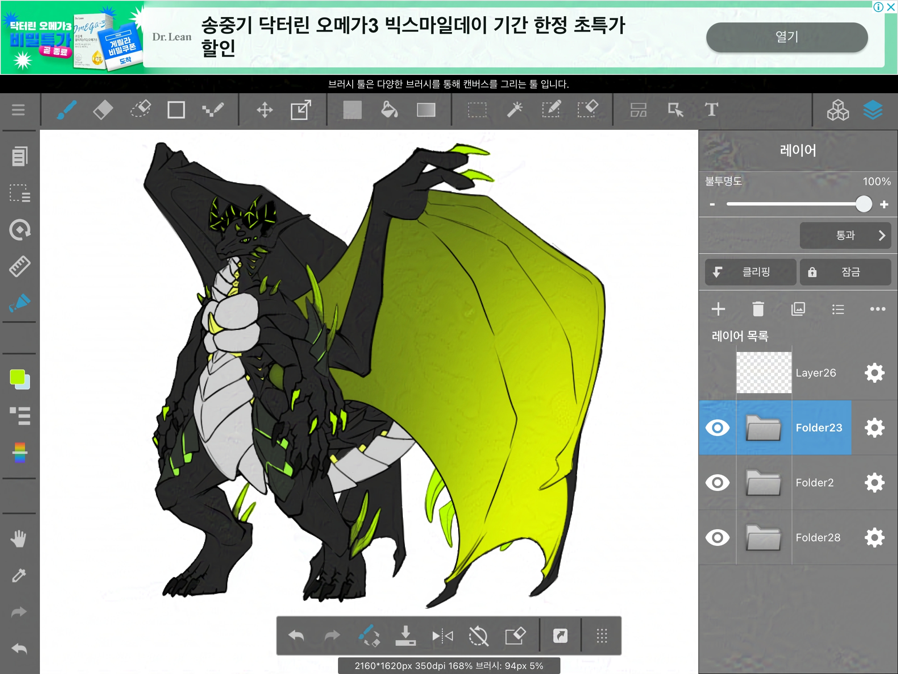The height and width of the screenshot is (674, 898).
Task: Select the Layer26 thumbnail
Action: [764, 373]
